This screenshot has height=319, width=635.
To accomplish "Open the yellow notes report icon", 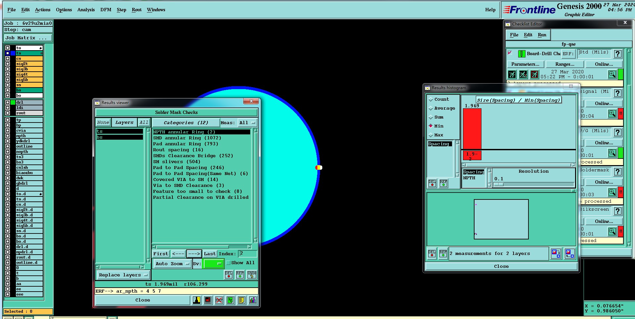I will (242, 300).
